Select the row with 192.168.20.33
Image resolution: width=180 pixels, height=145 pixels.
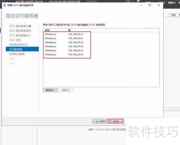coord(101,50)
